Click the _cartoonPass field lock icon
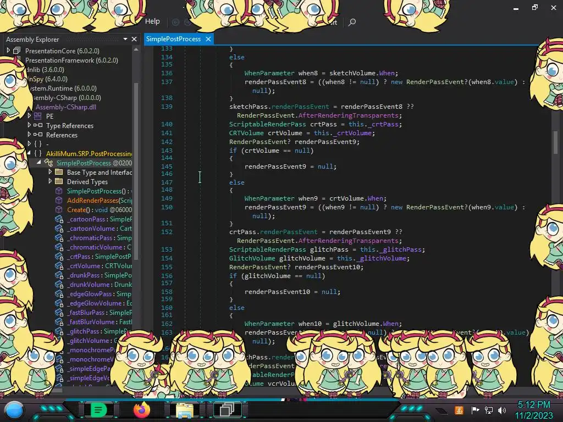563x422 pixels. [x=59, y=219]
